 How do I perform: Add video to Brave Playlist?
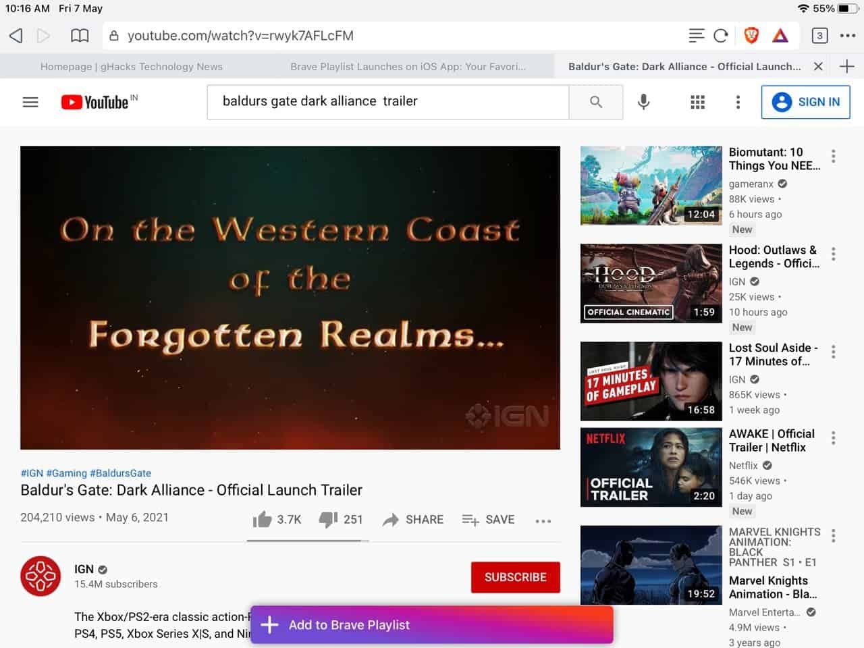click(432, 625)
